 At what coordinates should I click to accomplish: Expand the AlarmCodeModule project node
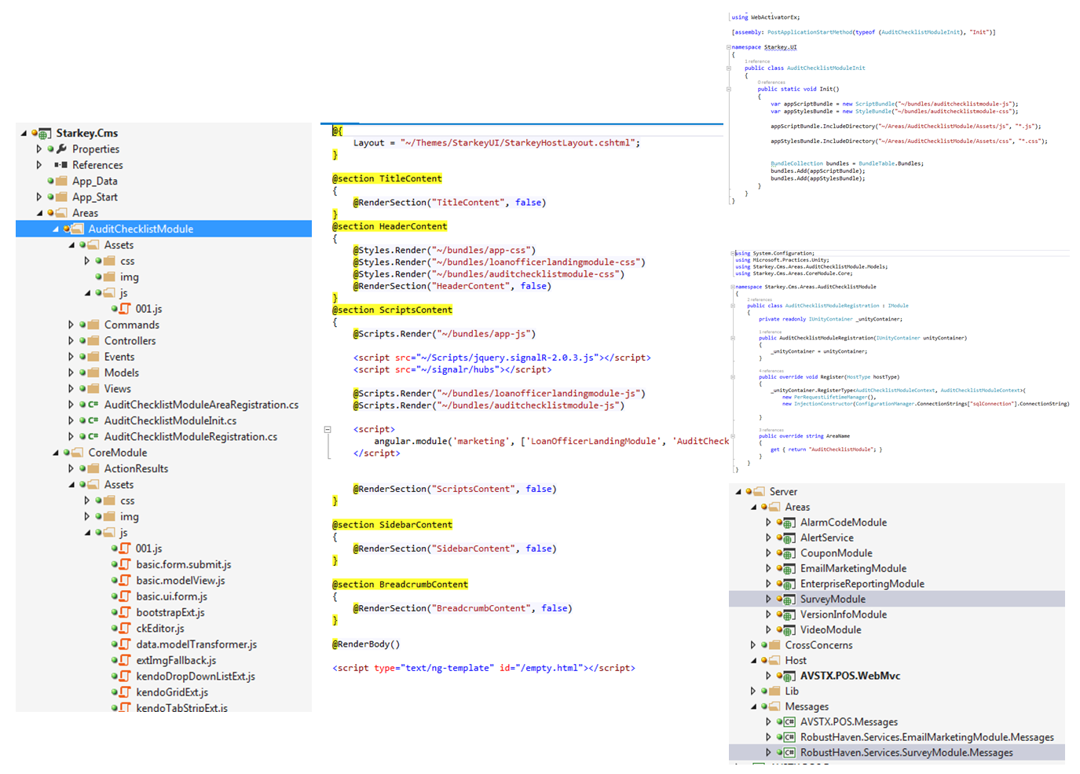coord(768,523)
